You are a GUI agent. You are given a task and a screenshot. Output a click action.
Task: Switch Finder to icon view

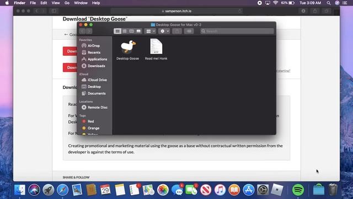tap(117, 31)
